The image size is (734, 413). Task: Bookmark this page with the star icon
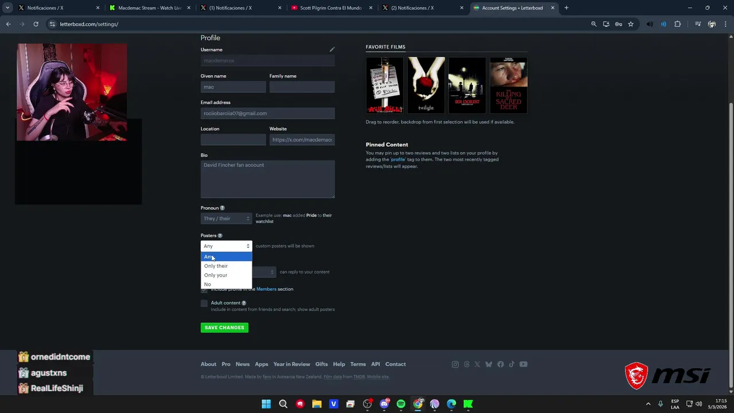tap(631, 24)
